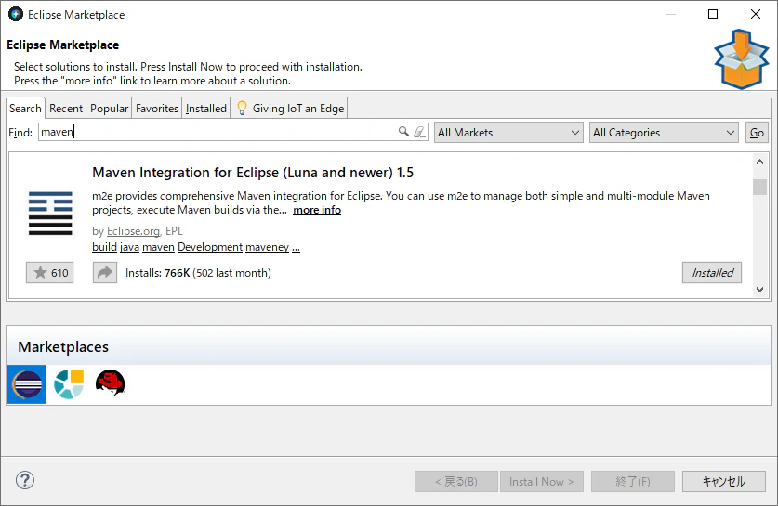
Task: Open the All Categories dropdown
Action: pyautogui.click(x=664, y=133)
